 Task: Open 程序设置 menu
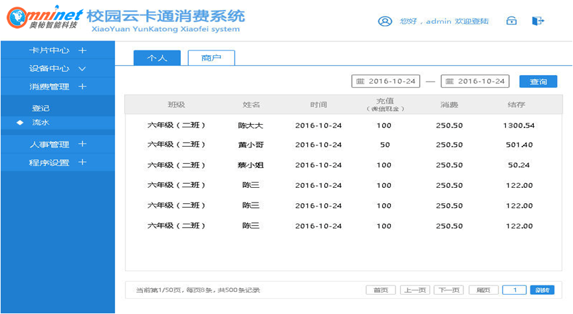[58, 162]
